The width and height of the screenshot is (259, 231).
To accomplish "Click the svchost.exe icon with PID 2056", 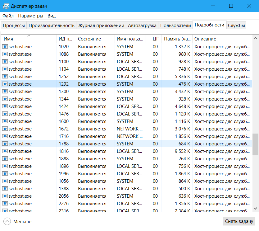I will (5, 196).
